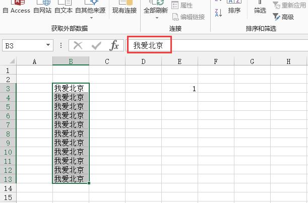Select column H header
The image size is (308, 203).
[288, 61]
